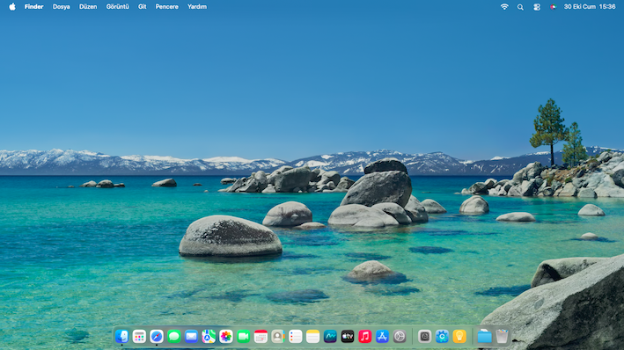Open Contacts app in the Dock

(278, 337)
